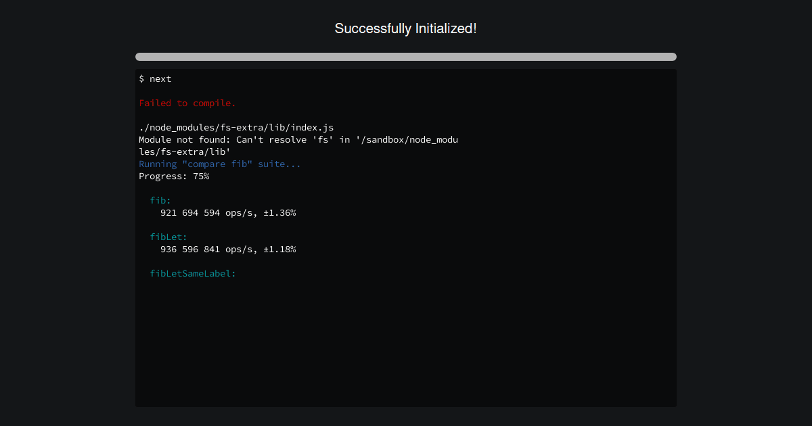
Task: Click the ±1.36% deviation value
Action: point(281,212)
